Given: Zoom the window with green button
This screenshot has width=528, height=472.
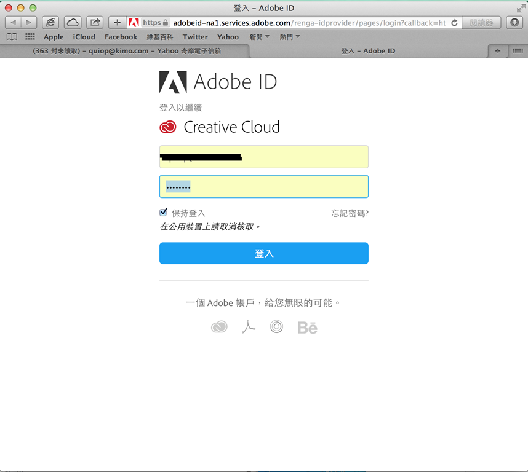Looking at the screenshot, I should pos(33,8).
